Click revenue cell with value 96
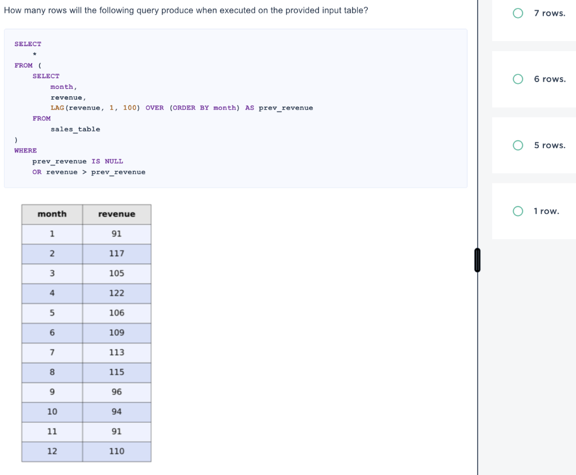576x475 pixels. click(117, 392)
